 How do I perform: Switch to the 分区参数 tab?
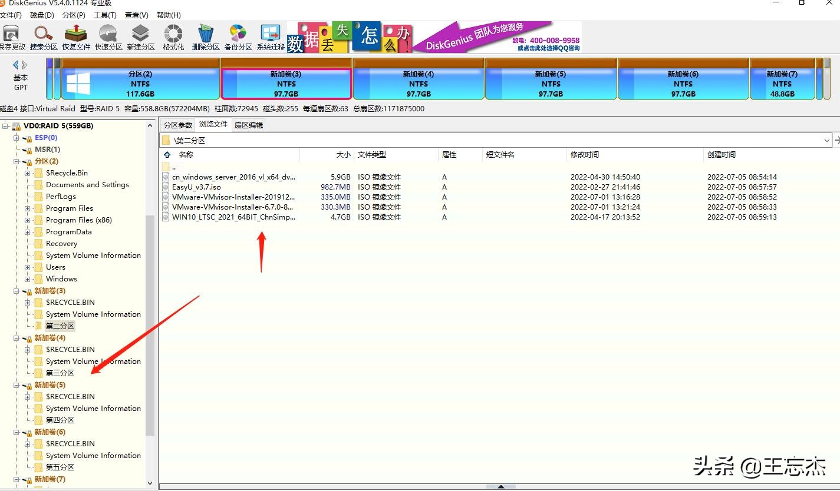coord(177,125)
